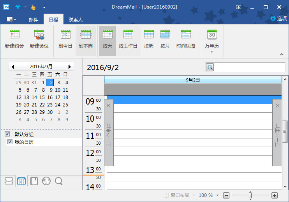Open the magnifier search icon at bottom-left
This screenshot has width=289, height=202.
pyautogui.click(x=59, y=181)
